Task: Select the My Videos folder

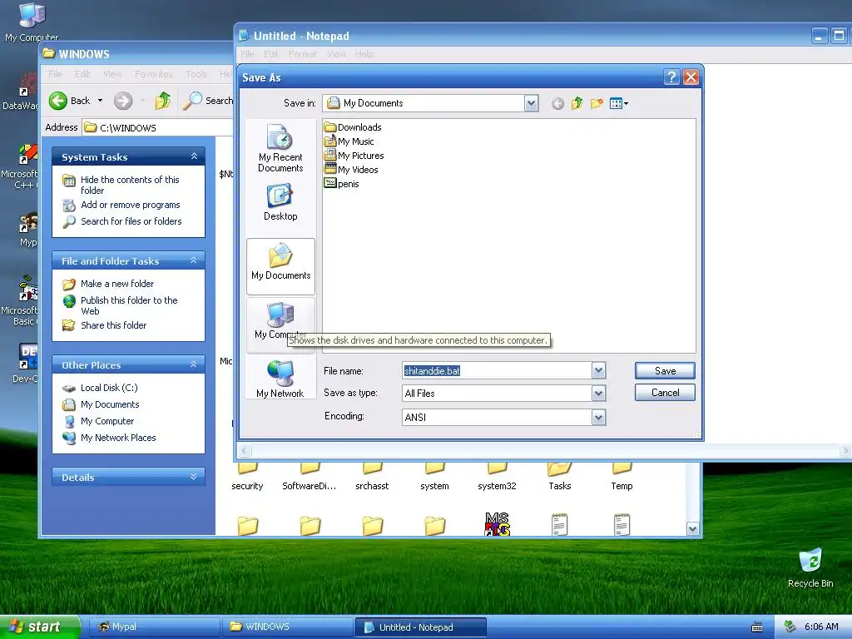Action: [351, 170]
